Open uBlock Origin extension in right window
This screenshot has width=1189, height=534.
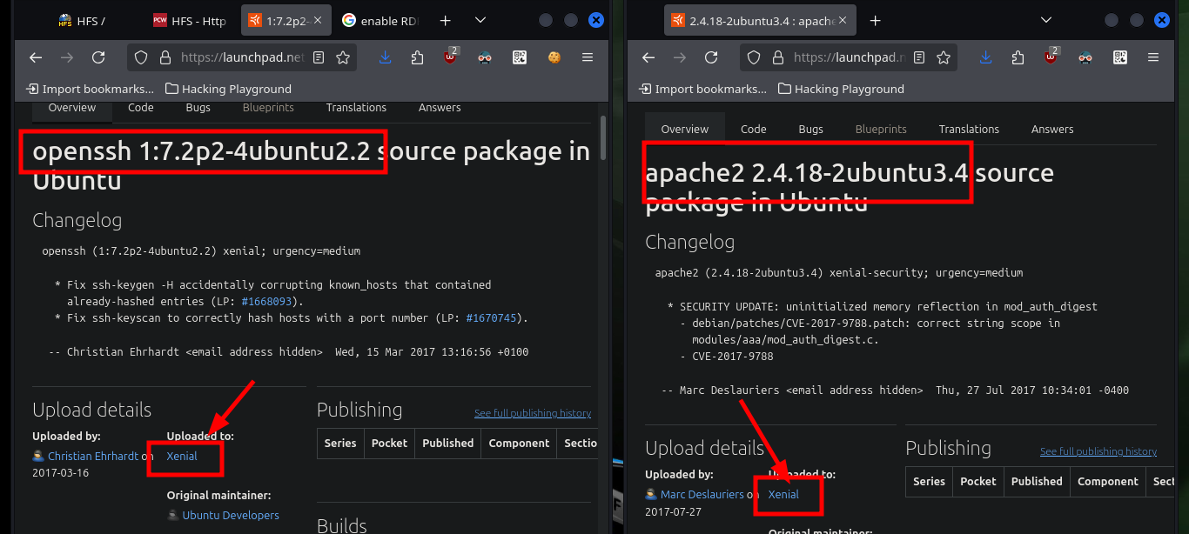click(1051, 57)
